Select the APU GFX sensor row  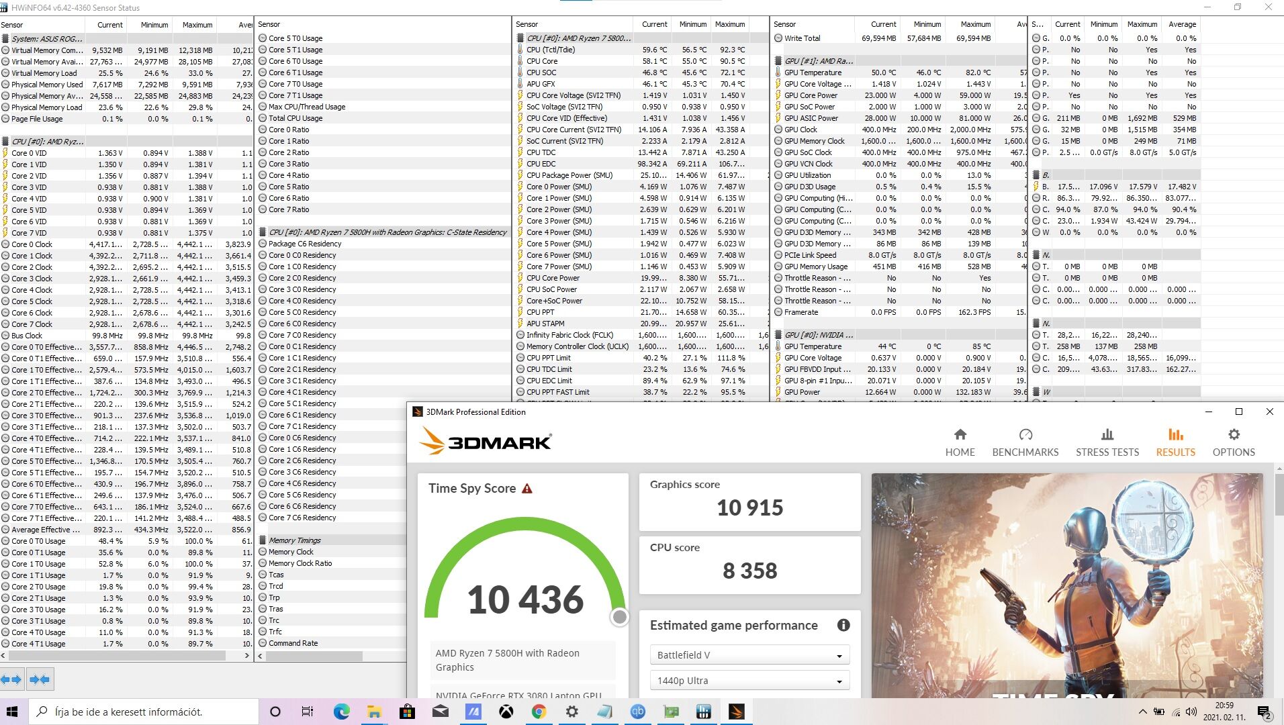pos(641,84)
